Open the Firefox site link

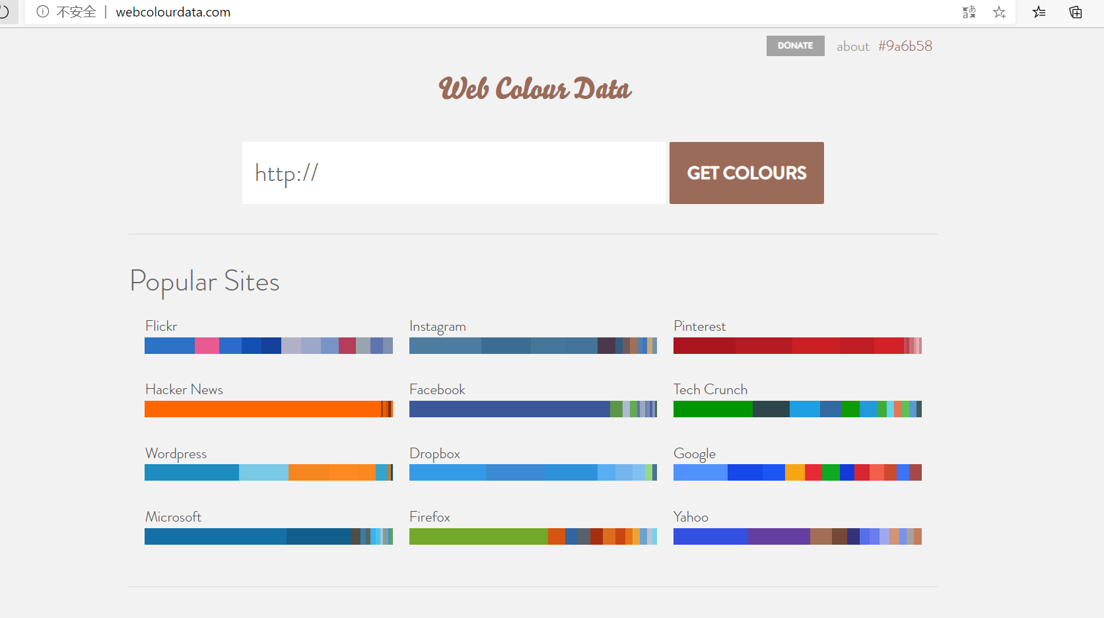pyautogui.click(x=430, y=517)
